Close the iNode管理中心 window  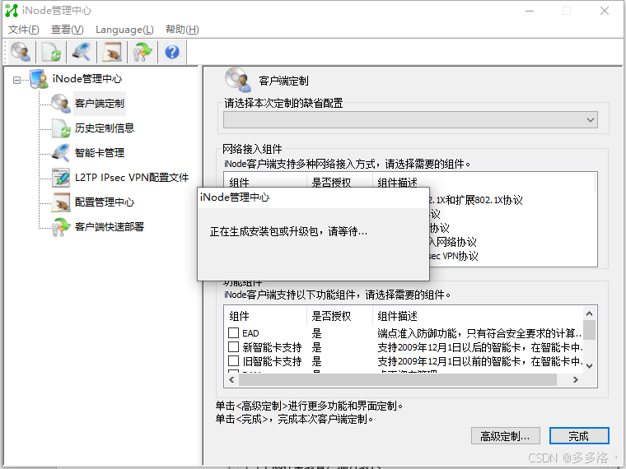(x=605, y=11)
